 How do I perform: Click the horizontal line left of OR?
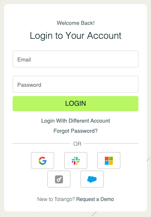pos(42,144)
